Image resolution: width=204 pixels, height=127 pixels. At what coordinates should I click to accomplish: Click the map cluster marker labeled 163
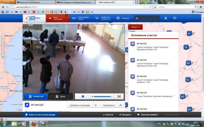(x=188, y=63)
